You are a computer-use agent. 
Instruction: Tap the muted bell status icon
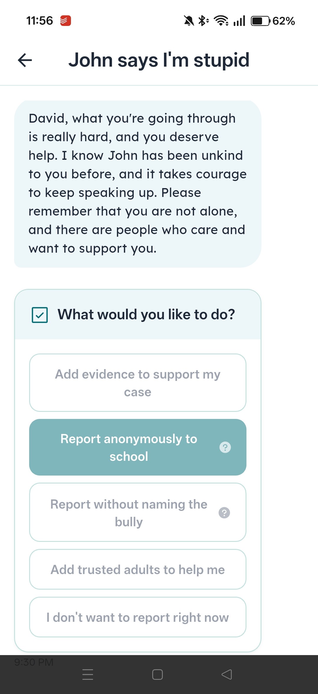coord(189,21)
